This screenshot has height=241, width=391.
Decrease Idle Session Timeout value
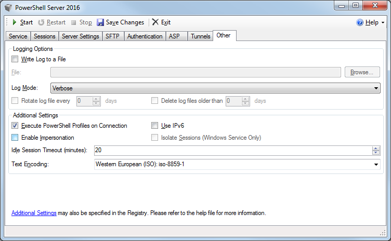[x=376, y=153]
